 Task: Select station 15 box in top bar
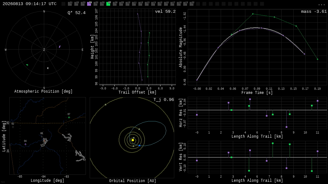coord(160,4)
